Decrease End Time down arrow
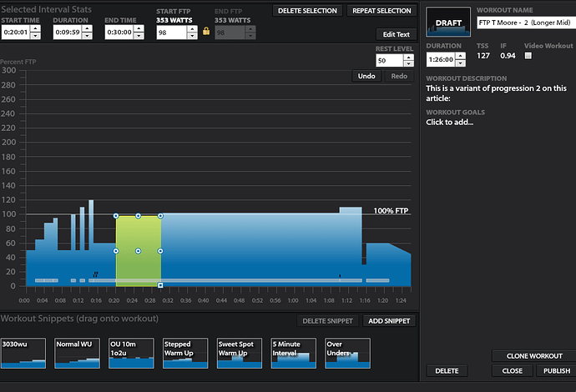Screen dimensions: 576x392 coord(139,36)
